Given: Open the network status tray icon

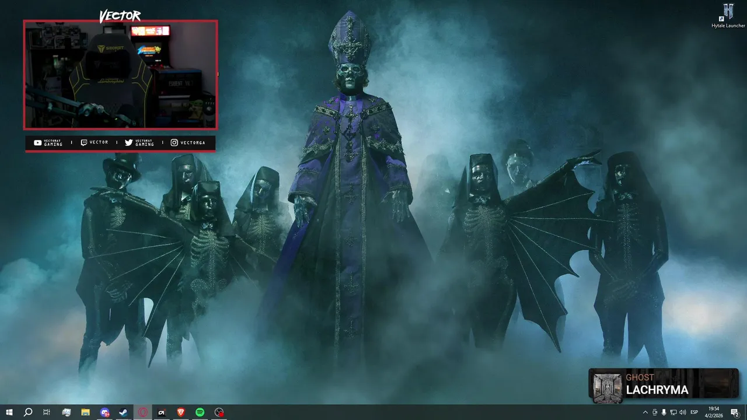Looking at the screenshot, I should 673,412.
